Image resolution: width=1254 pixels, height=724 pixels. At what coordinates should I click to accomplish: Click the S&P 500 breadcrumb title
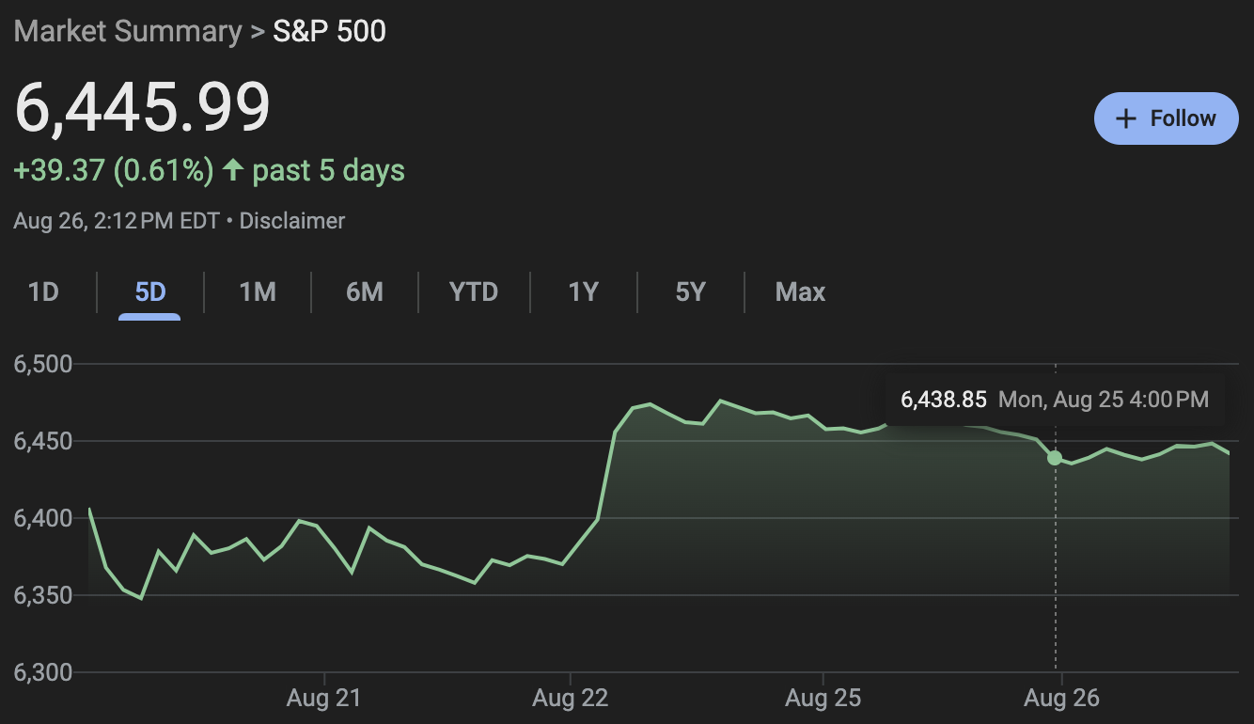[x=329, y=31]
